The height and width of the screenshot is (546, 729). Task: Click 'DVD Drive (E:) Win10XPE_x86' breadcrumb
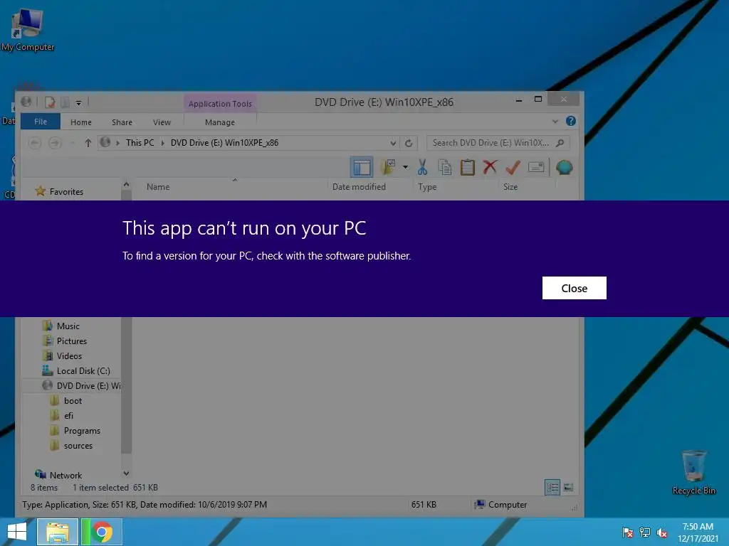pyautogui.click(x=224, y=143)
